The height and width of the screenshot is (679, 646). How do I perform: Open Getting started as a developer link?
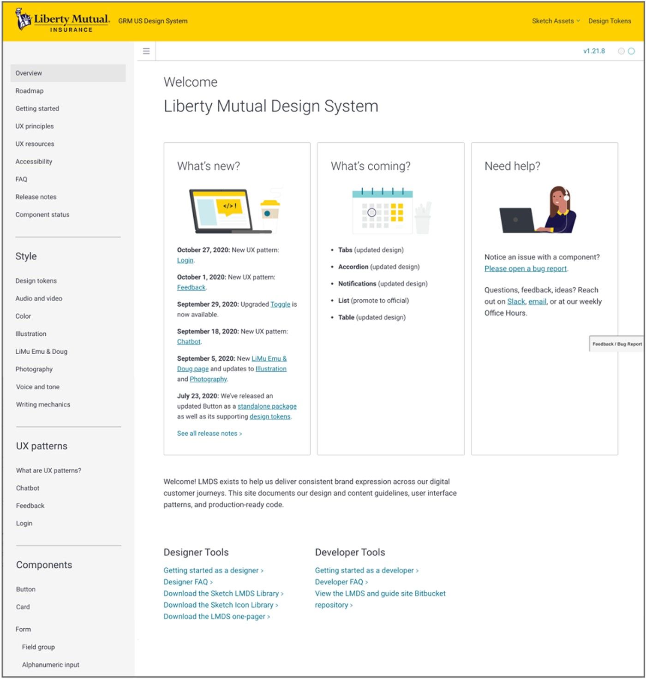click(x=367, y=571)
